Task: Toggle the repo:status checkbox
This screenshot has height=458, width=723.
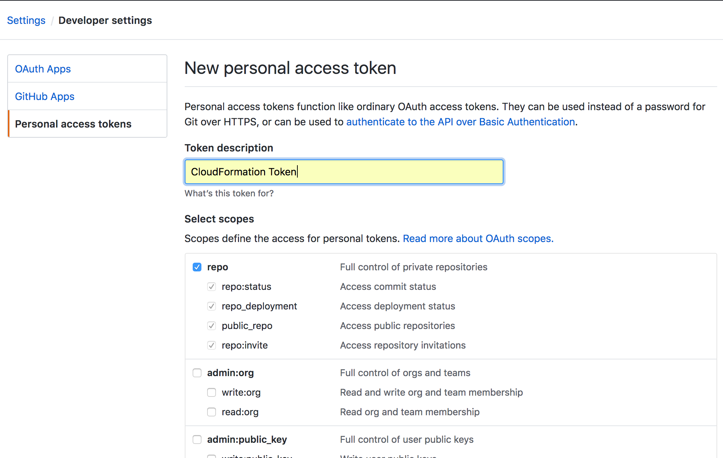Action: click(x=212, y=287)
